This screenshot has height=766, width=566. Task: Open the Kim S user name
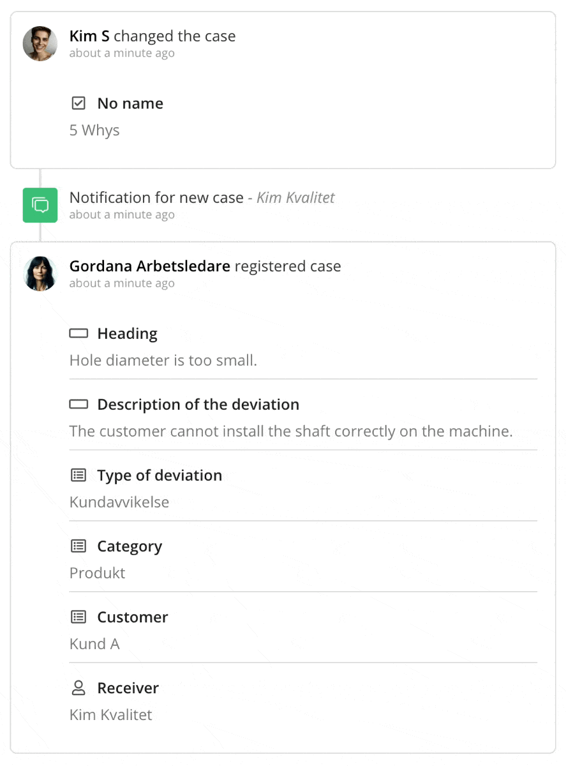point(89,36)
